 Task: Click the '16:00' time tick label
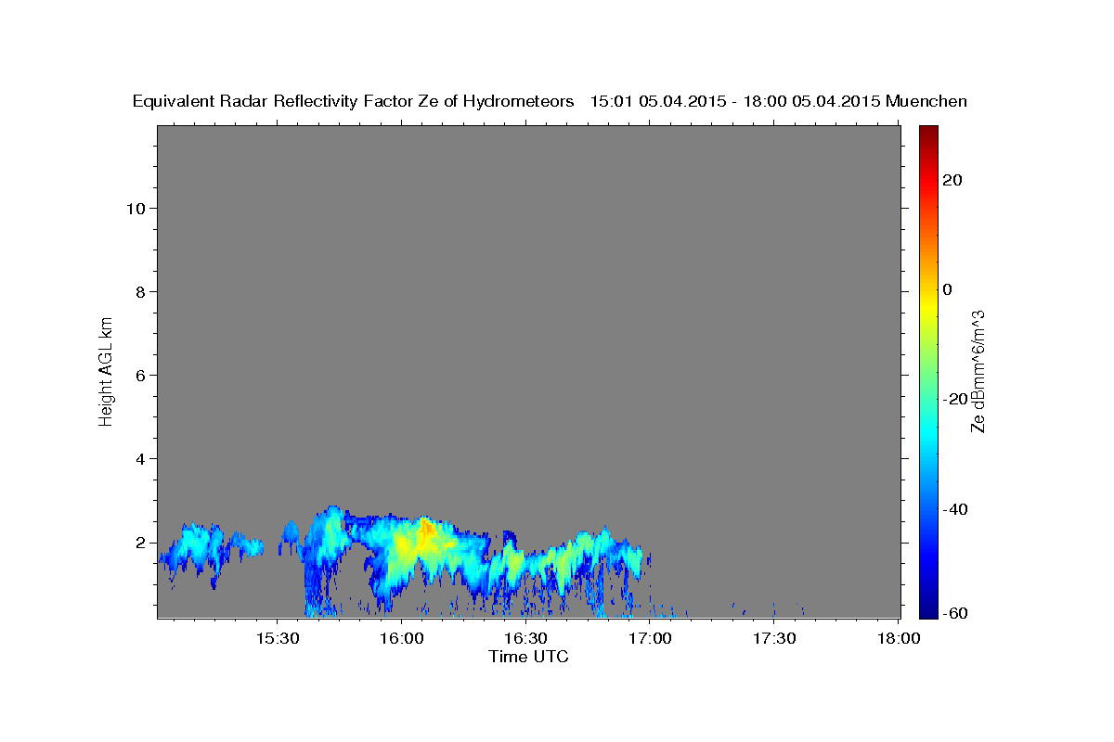[401, 639]
